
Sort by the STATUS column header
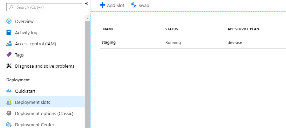[x=171, y=29]
